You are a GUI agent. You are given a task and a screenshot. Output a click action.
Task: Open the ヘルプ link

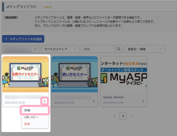tap(48, 7)
